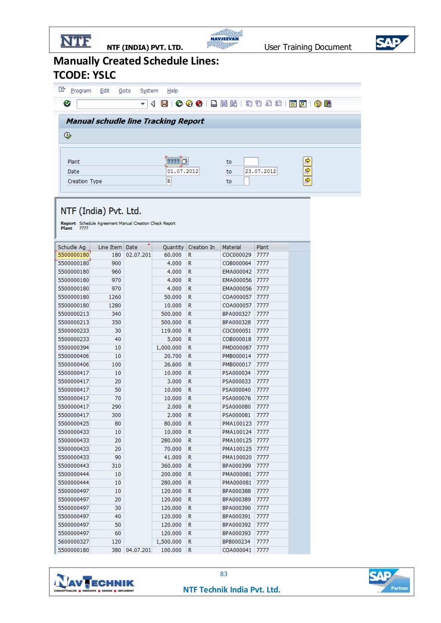Select highlighted cell 5500000180 in first row
The width and height of the screenshot is (441, 623).
(73, 255)
